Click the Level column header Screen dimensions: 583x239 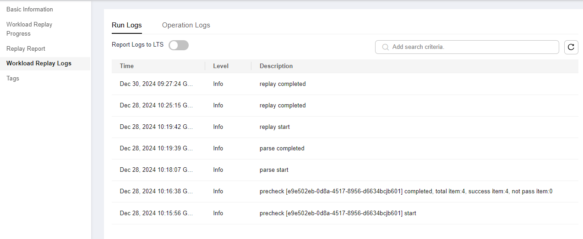tap(221, 66)
